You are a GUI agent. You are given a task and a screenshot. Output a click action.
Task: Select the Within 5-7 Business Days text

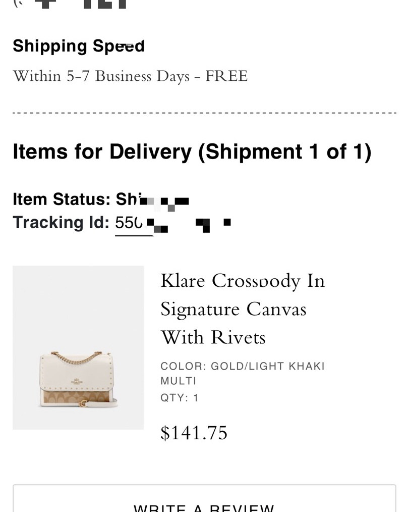pyautogui.click(x=101, y=76)
